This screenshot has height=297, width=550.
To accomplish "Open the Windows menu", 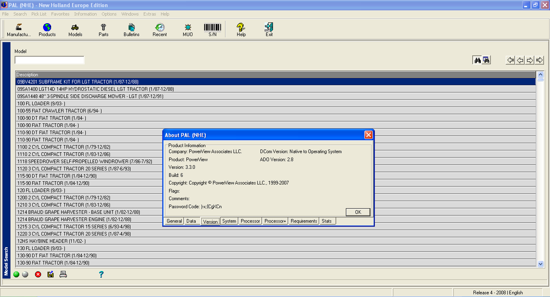I will (130, 14).
